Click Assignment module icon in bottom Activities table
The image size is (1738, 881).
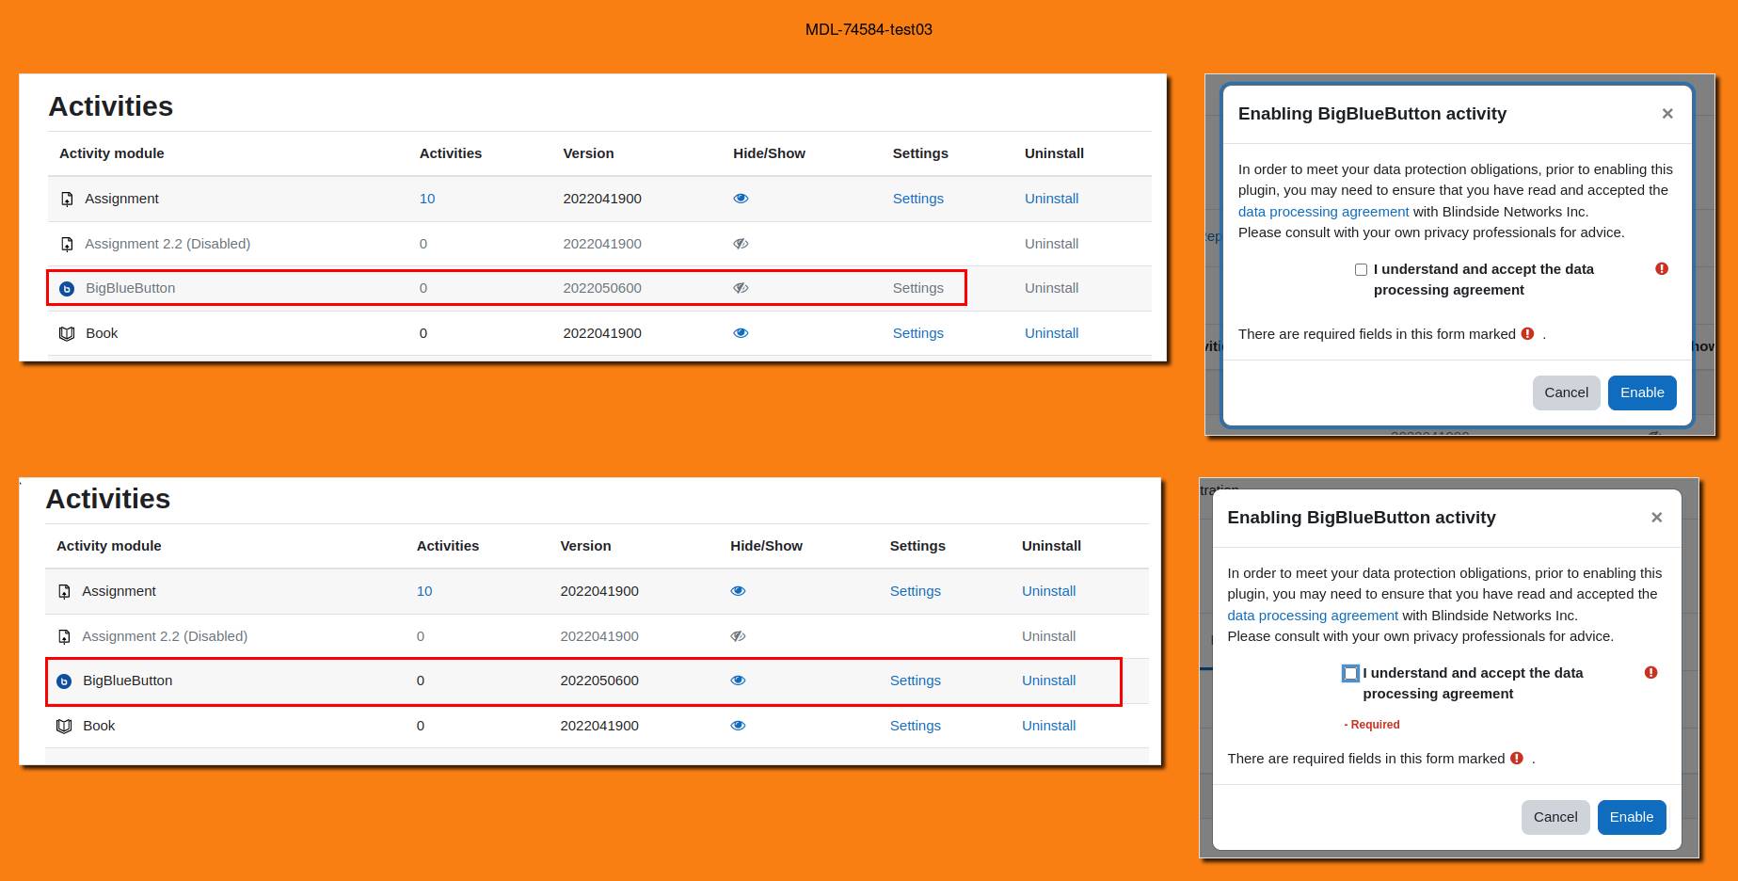(64, 591)
